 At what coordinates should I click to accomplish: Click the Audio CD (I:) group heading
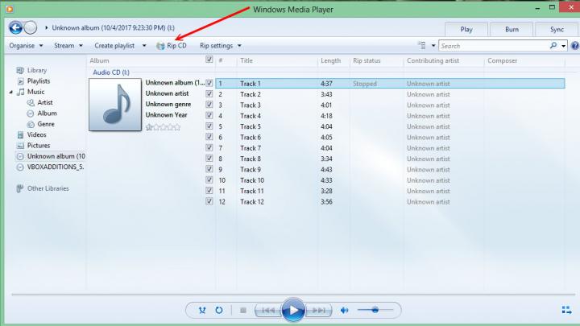[x=111, y=72]
